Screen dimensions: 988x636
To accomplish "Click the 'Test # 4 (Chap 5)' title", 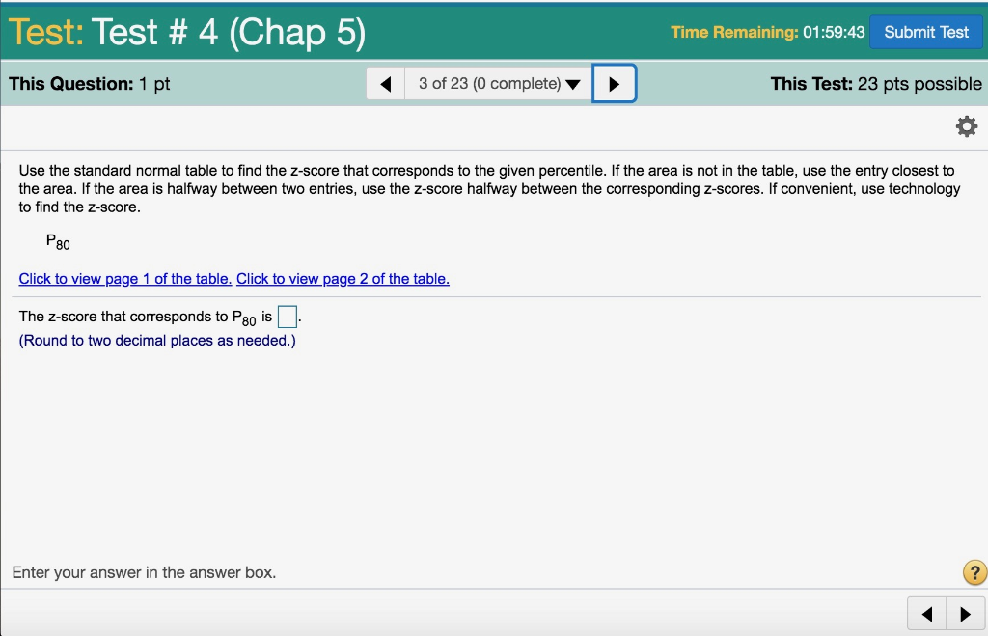I will 228,32.
